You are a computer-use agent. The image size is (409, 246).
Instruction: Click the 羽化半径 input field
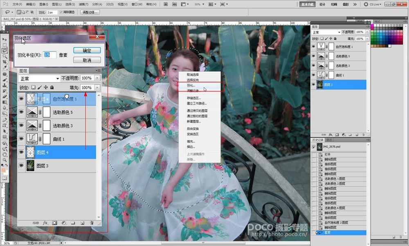pyautogui.click(x=49, y=55)
